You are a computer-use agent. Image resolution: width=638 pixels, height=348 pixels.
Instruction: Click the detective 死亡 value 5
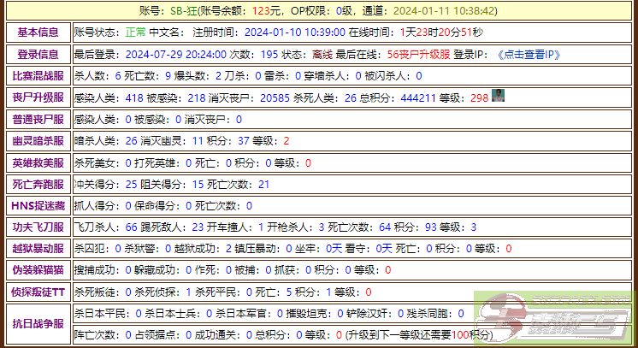[x=289, y=292]
